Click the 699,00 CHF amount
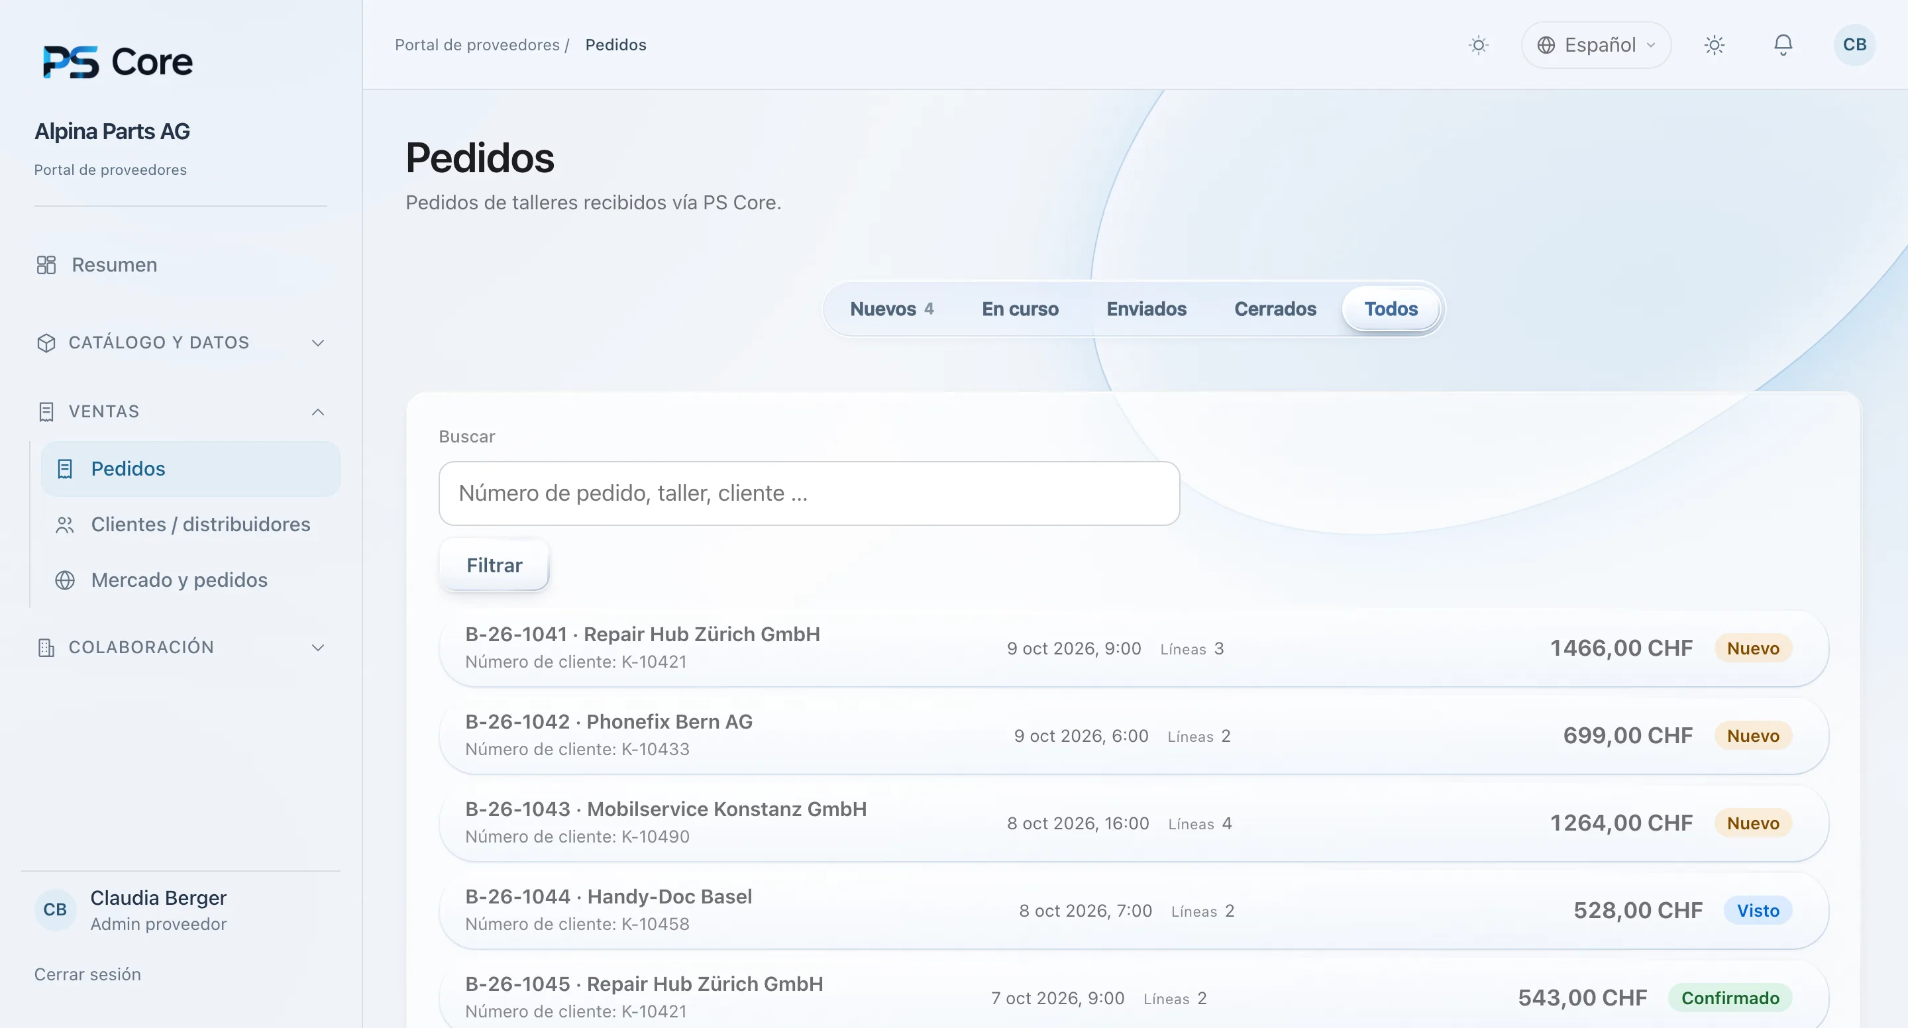Image resolution: width=1908 pixels, height=1028 pixels. click(x=1627, y=736)
